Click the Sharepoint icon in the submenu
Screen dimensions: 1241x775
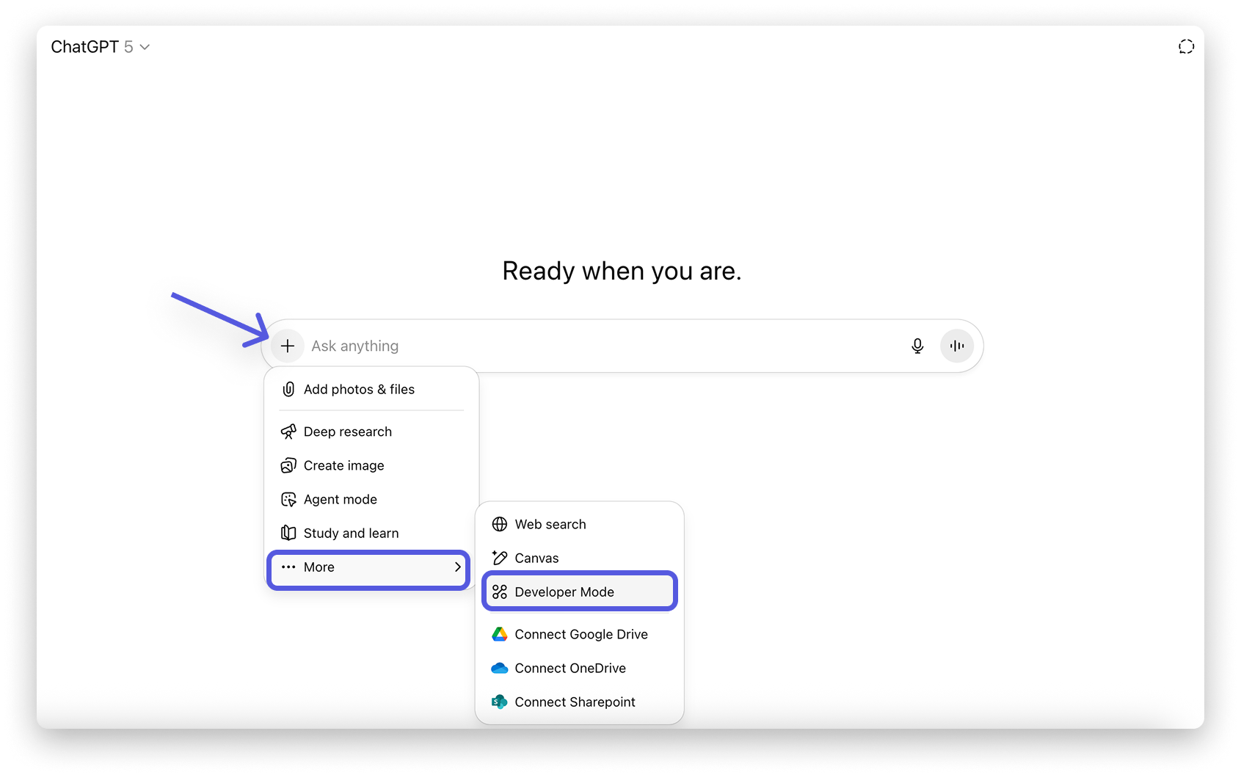pos(500,702)
